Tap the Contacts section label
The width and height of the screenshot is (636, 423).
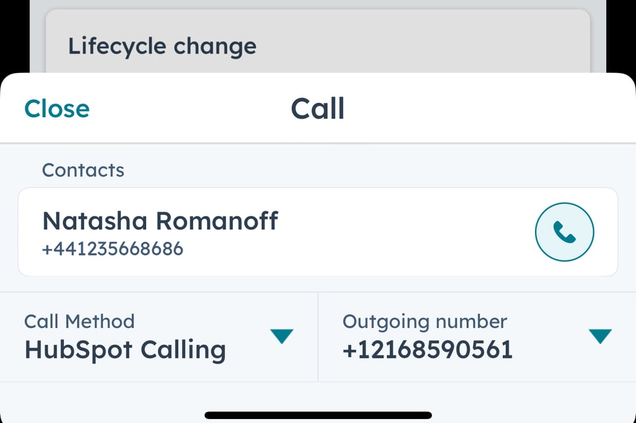[x=83, y=170]
